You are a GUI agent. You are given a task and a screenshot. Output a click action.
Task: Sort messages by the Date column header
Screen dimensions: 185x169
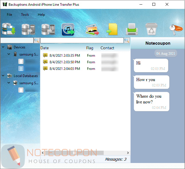click(x=45, y=48)
